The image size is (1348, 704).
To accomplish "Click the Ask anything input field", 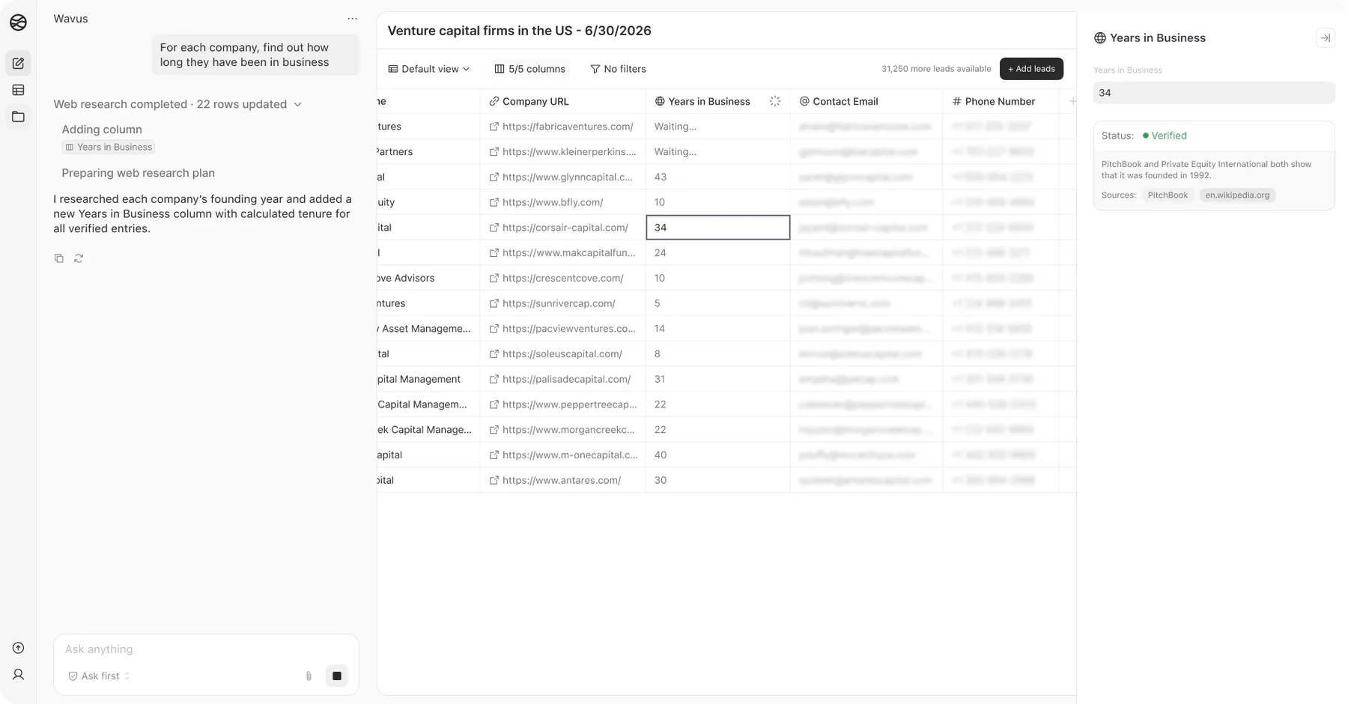I will click(x=206, y=649).
